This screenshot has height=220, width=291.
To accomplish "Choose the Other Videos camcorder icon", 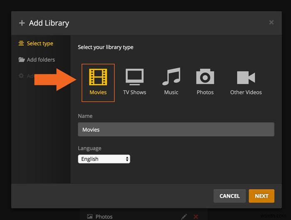I will tap(246, 78).
